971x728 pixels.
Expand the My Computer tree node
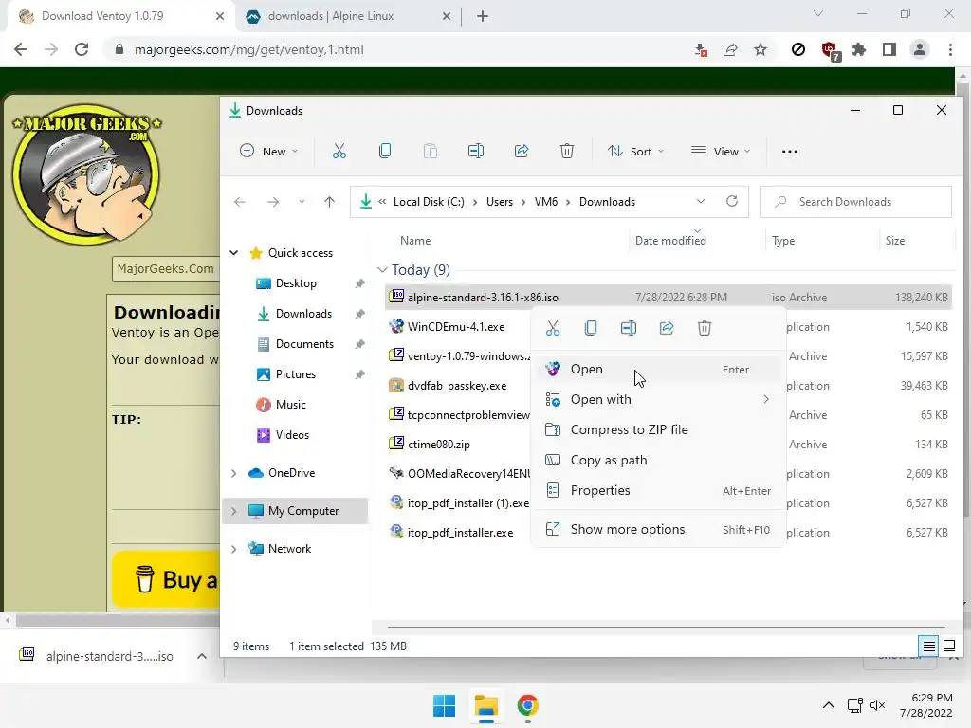click(234, 511)
